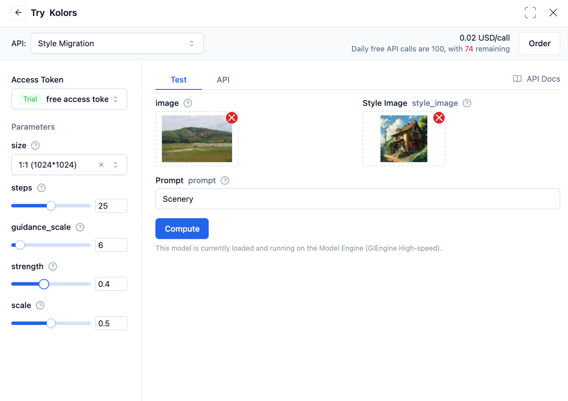Switch to the API tab

[223, 80]
